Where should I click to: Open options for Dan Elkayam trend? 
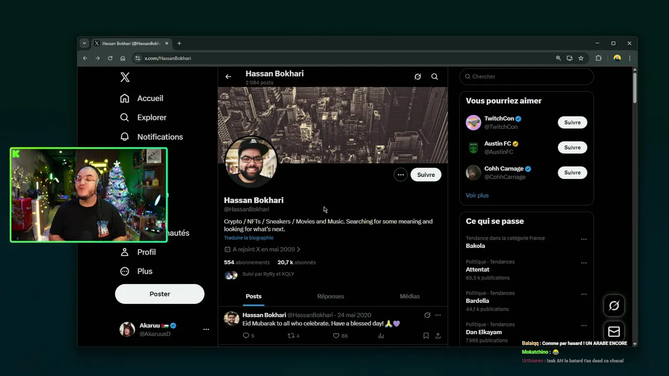584,325
